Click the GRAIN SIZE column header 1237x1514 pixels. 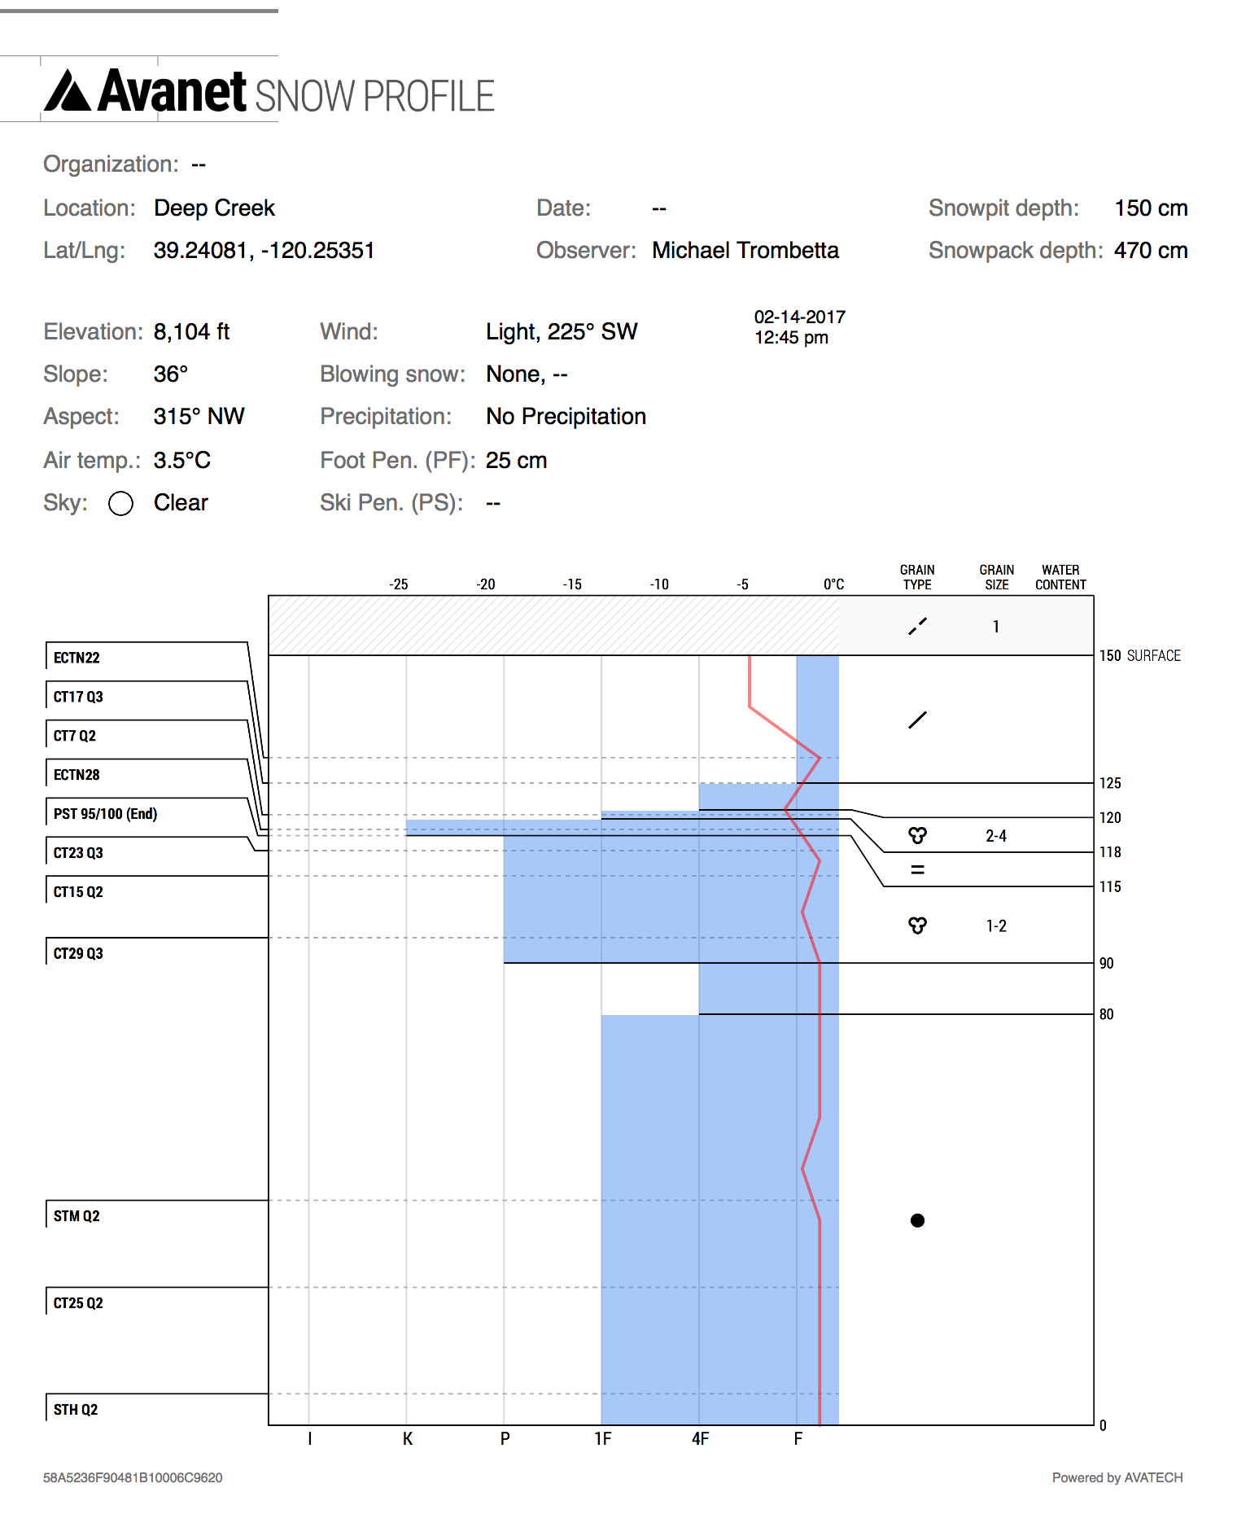[x=996, y=577]
